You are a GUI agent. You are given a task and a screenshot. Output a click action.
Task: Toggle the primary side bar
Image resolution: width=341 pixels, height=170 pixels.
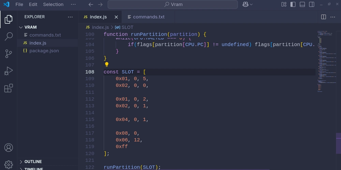click(293, 4)
